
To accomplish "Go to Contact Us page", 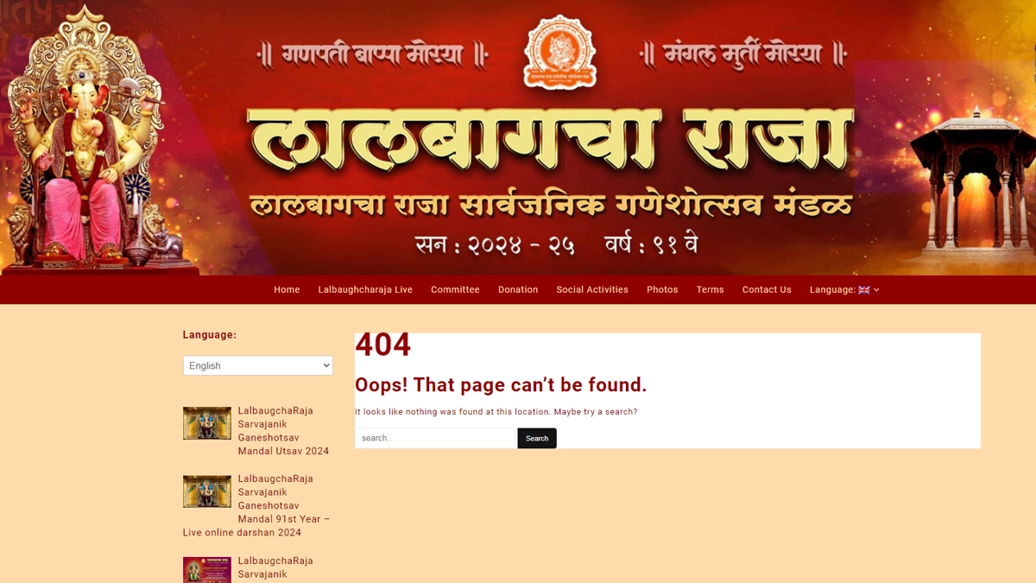I will pos(767,289).
